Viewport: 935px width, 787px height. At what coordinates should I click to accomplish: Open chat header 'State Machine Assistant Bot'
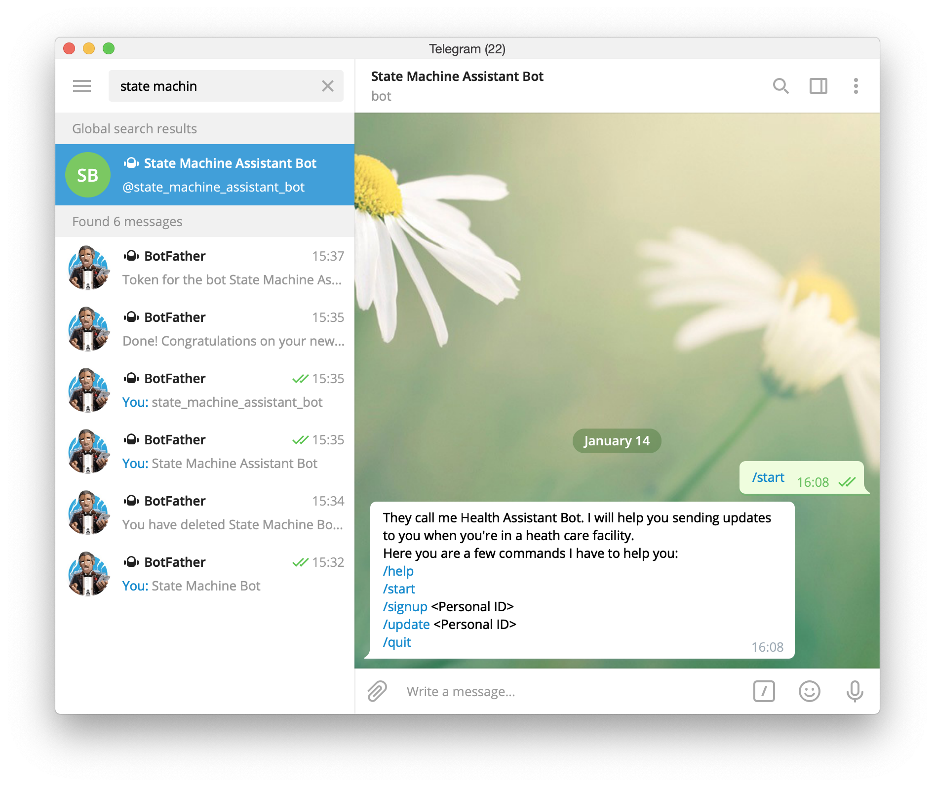pos(457,77)
